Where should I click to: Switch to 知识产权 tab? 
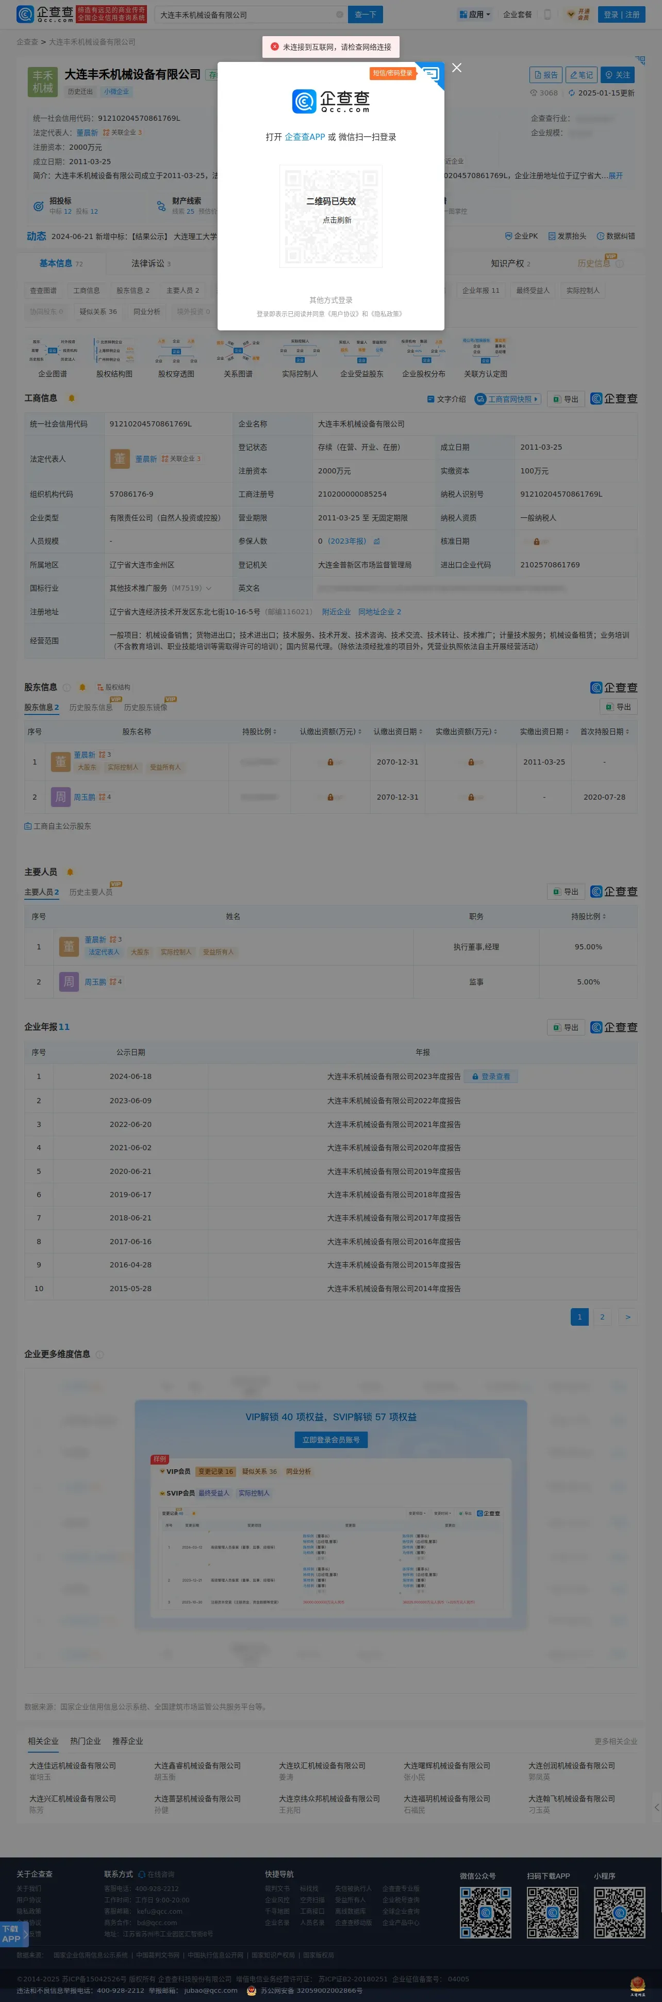[510, 263]
